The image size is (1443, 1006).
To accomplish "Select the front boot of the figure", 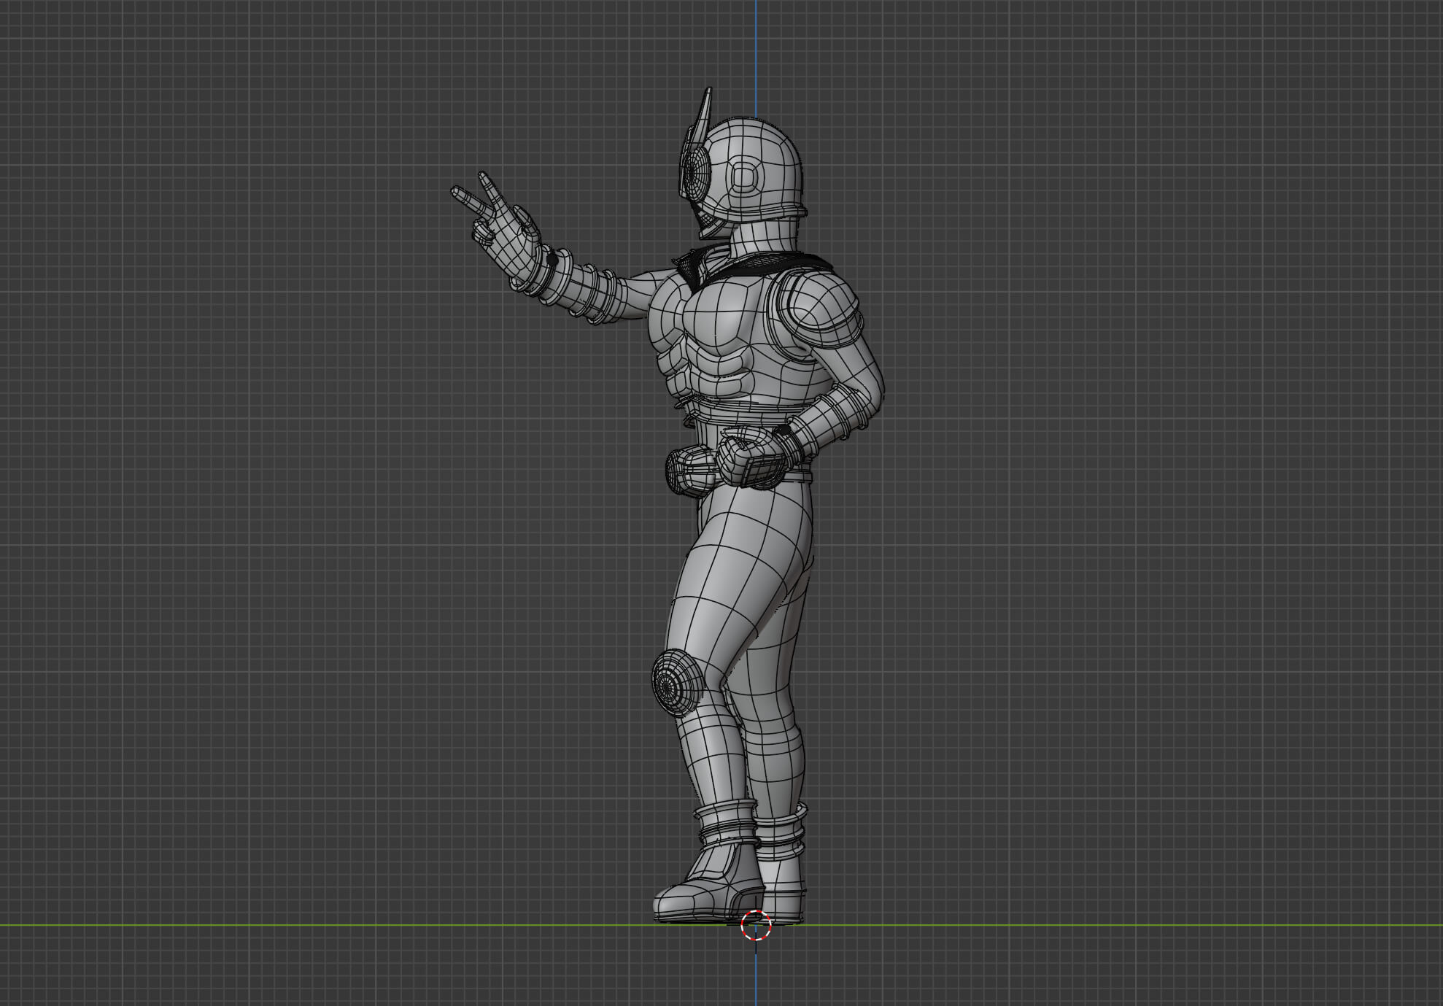I will pos(708,883).
